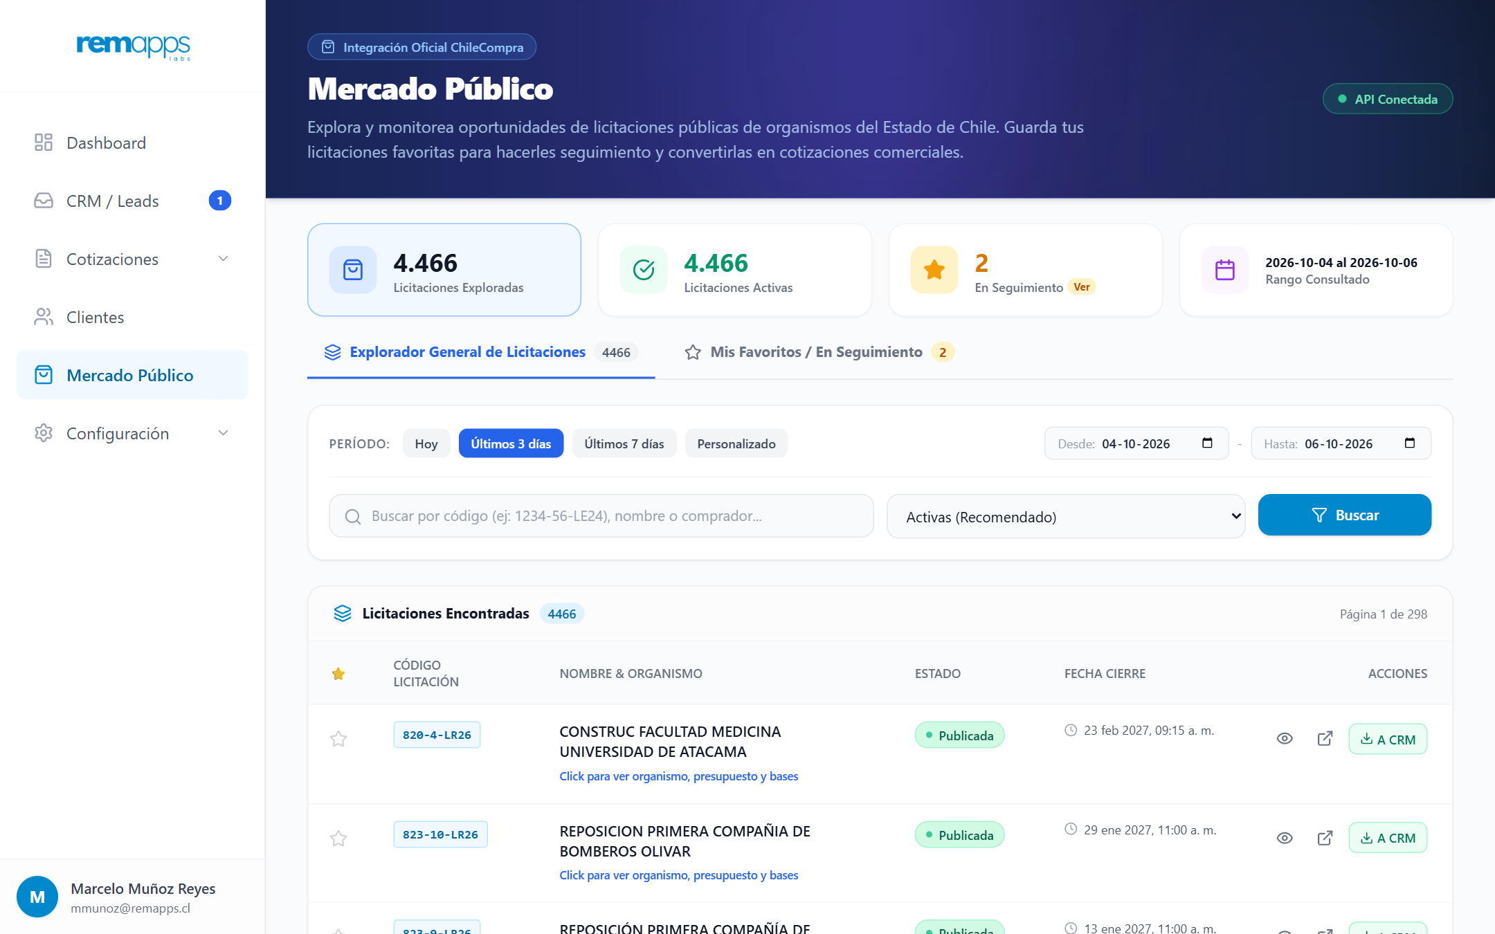The image size is (1495, 934).
Task: Open the Desde date picker calendar
Action: coord(1207,443)
